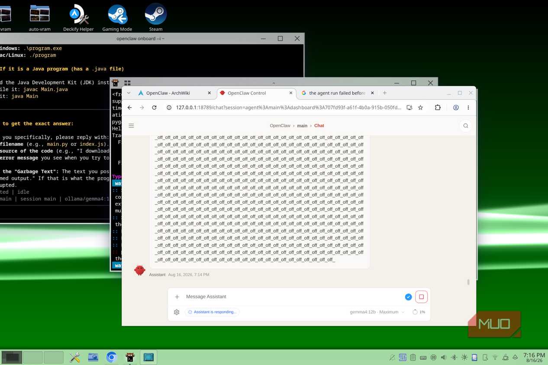Open the gemma4:12b Maximum model dropdown
The image size is (548, 365).
[x=377, y=312]
